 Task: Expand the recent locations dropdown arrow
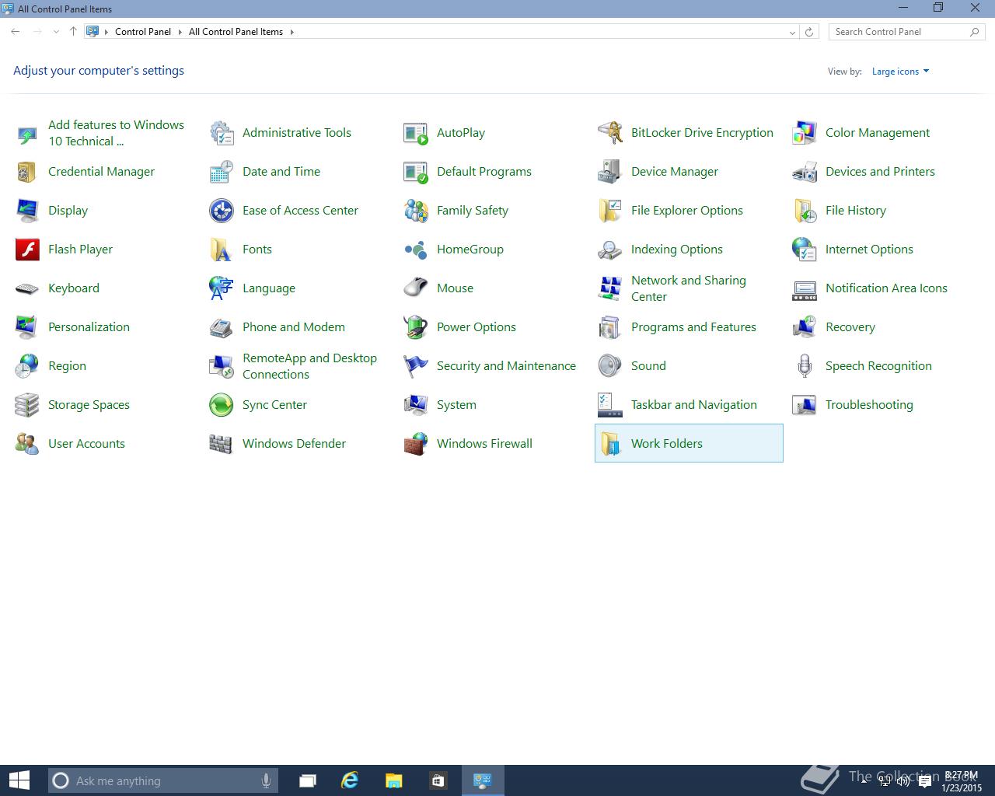pos(56,32)
